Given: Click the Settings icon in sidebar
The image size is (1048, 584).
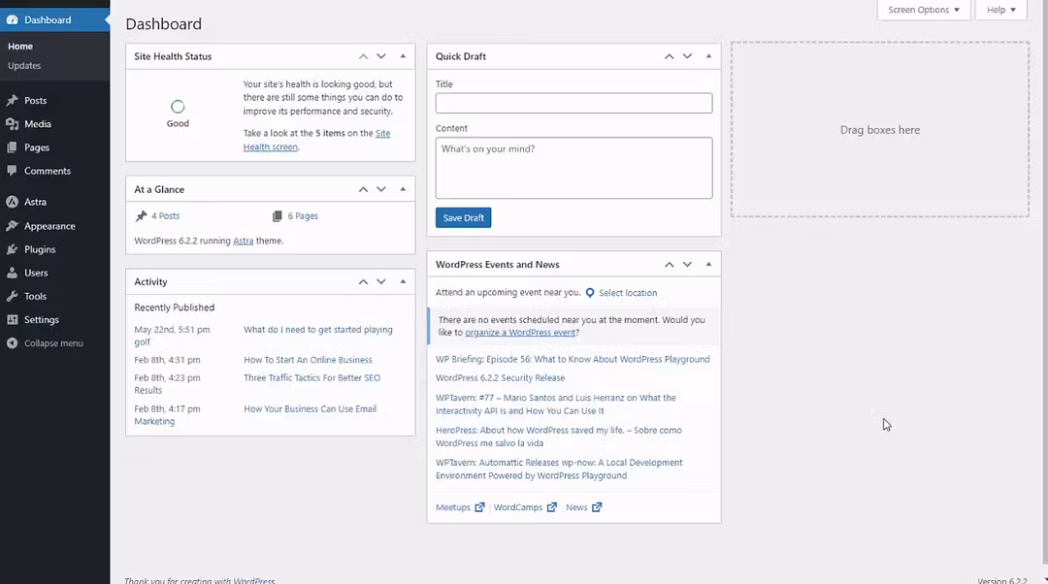Looking at the screenshot, I should click(12, 320).
